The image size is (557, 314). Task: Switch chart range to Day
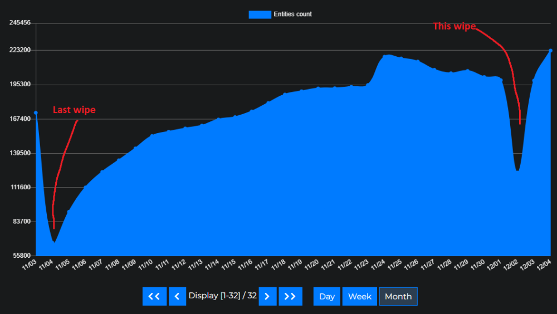click(327, 296)
